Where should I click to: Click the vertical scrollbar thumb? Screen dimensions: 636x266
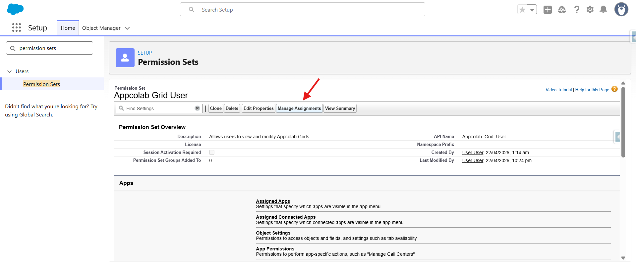pyautogui.click(x=623, y=122)
